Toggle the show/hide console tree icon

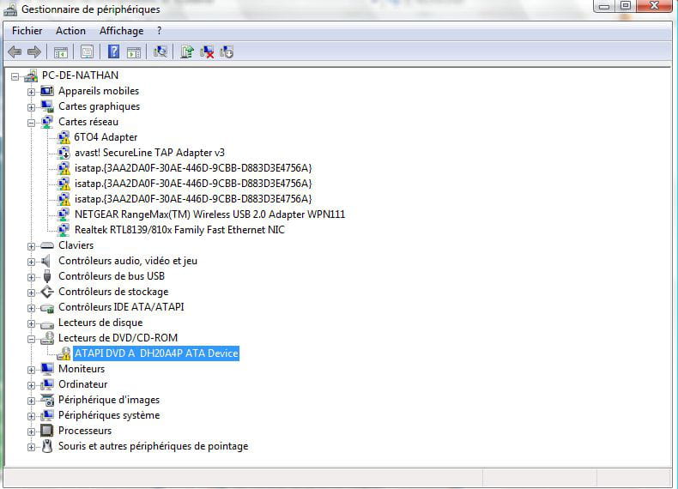[61, 52]
